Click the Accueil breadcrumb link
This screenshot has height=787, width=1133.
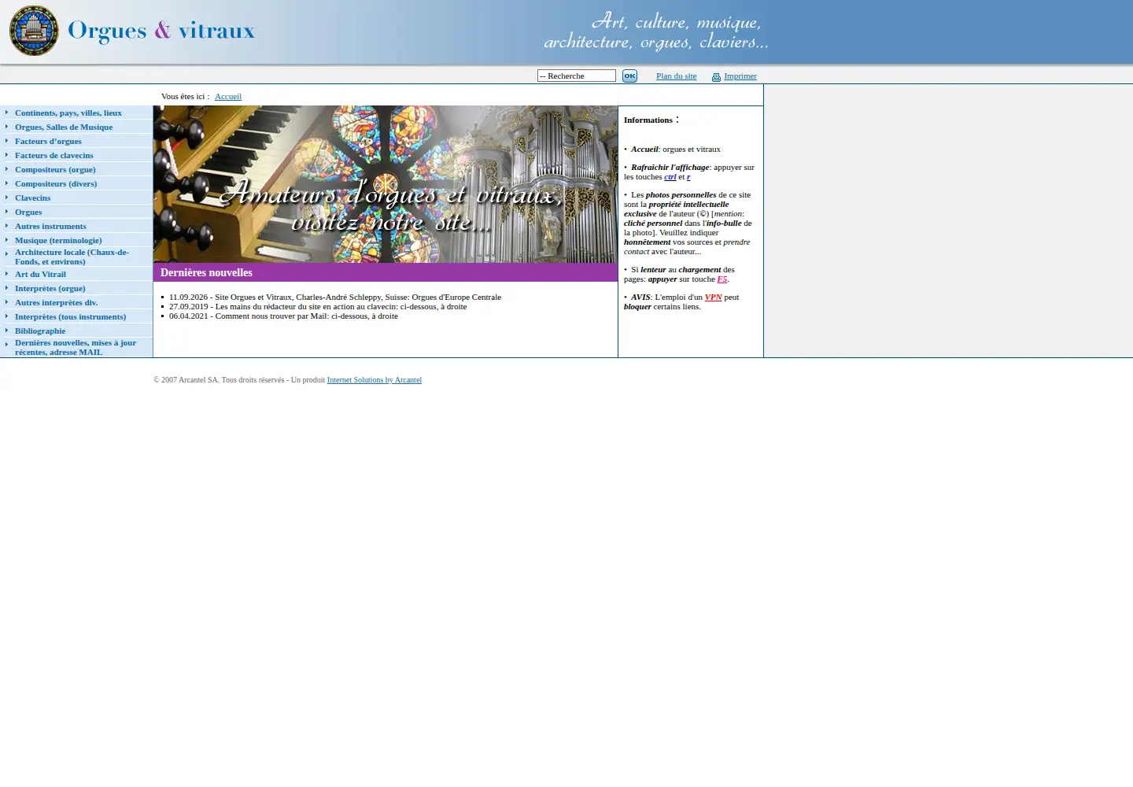[x=228, y=97]
